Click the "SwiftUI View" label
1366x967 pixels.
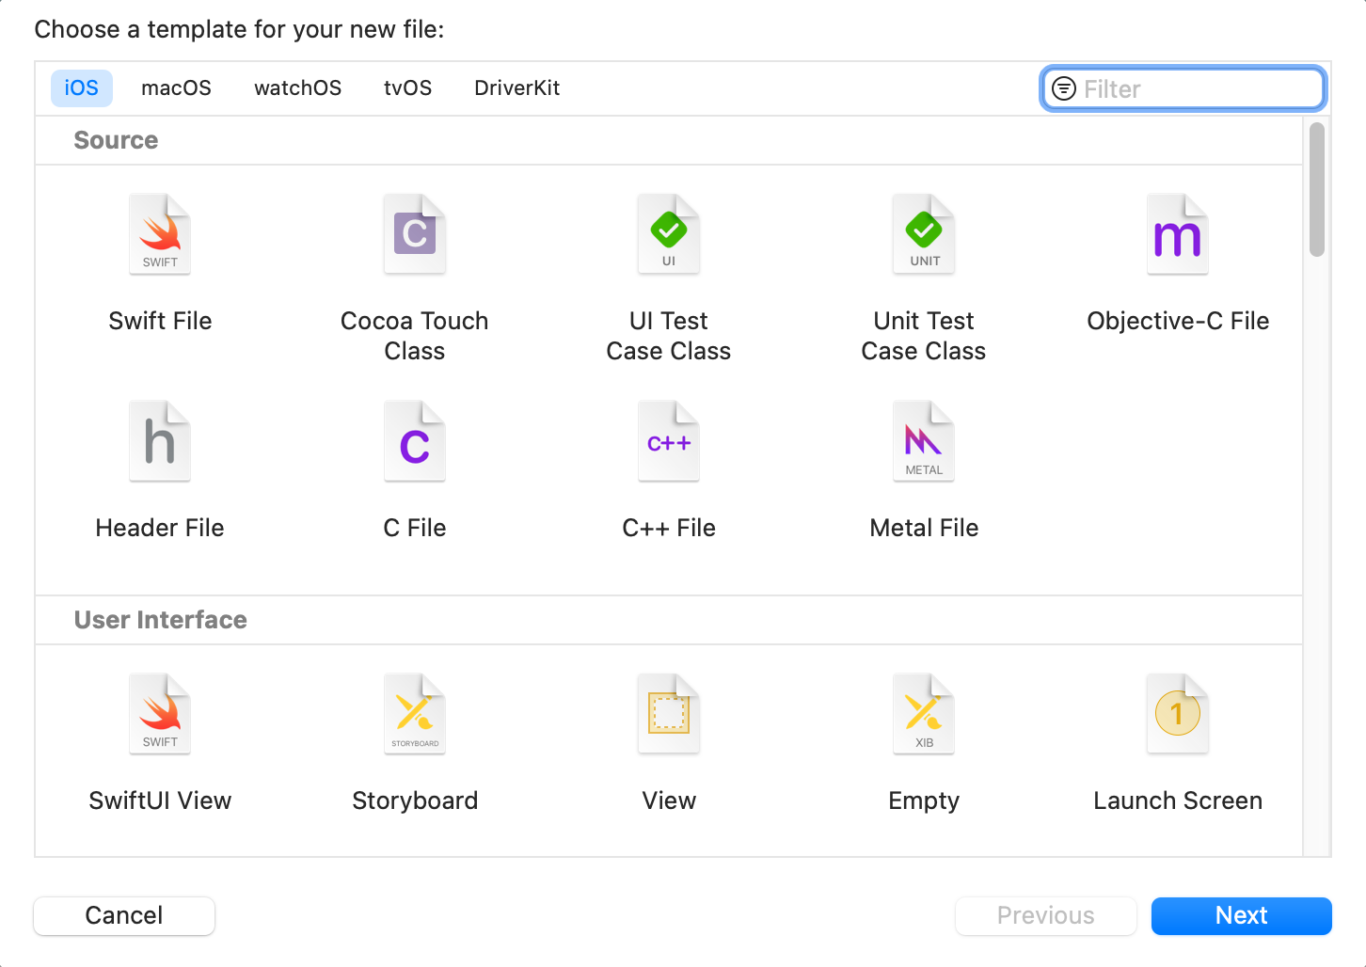[160, 801]
